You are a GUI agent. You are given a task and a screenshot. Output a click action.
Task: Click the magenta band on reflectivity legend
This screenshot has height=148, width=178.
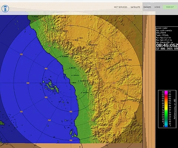[166, 92]
